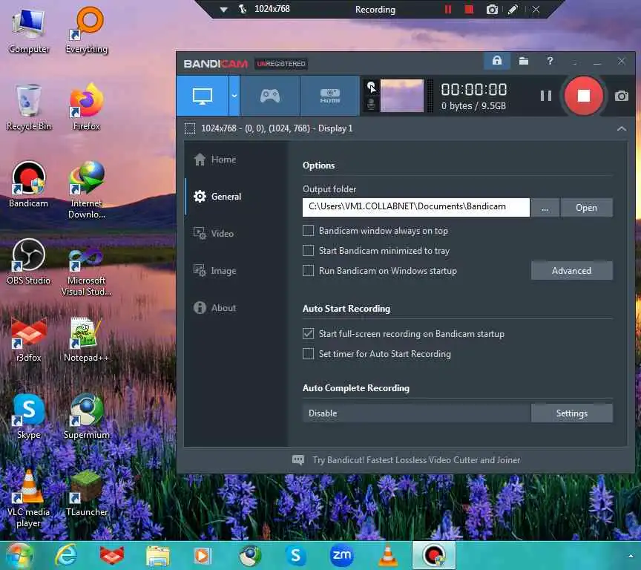The width and height of the screenshot is (641, 570).
Task: Click the lock icon in Bandicam title bar
Action: 496,62
